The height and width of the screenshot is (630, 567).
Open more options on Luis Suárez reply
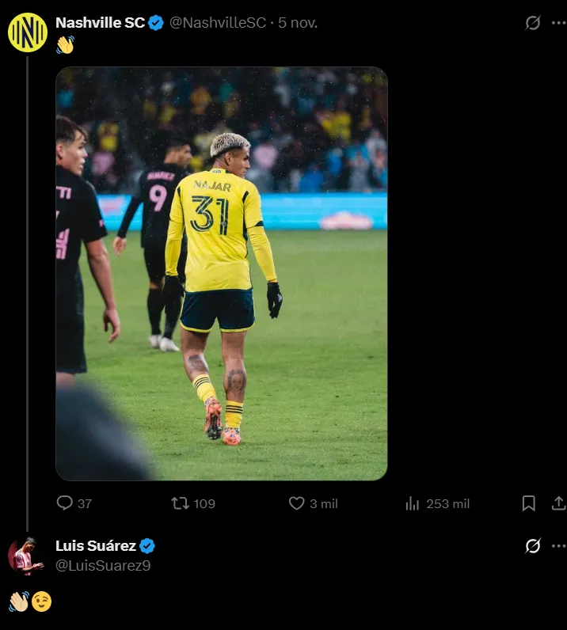point(558,545)
